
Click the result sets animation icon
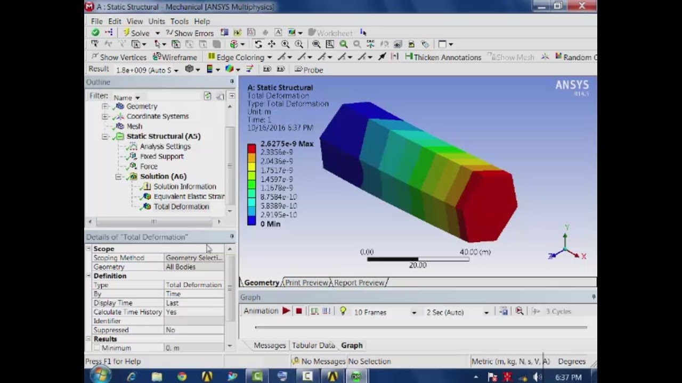(326, 311)
